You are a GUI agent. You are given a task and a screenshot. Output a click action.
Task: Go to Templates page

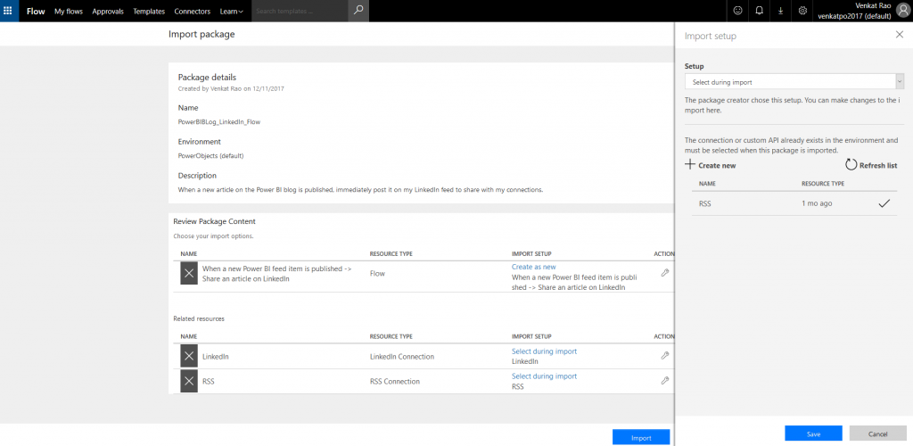point(148,12)
